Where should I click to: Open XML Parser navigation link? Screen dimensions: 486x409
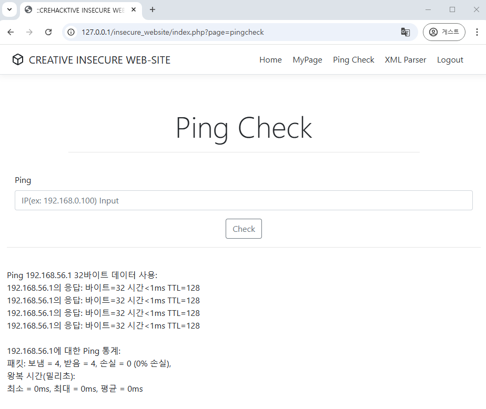(x=406, y=60)
